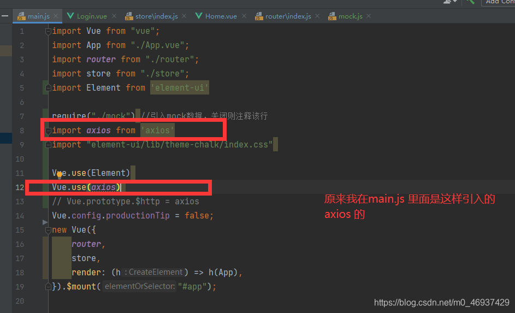Viewport: 515px width, 313px height.
Task: Open the mock.js tab
Action: tap(351, 16)
